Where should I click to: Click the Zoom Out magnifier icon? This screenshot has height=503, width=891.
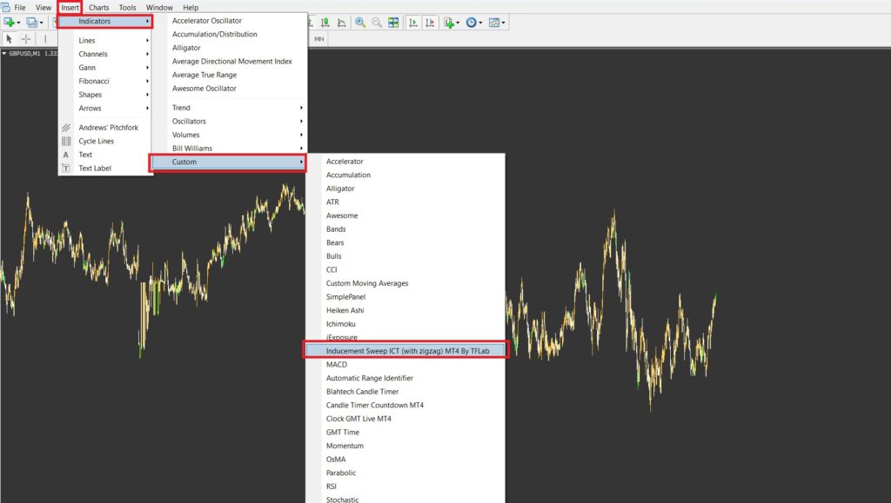[378, 23]
